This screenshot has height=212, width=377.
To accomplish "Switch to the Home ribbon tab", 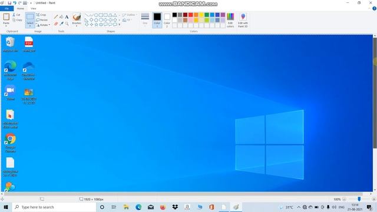I will [21, 8].
